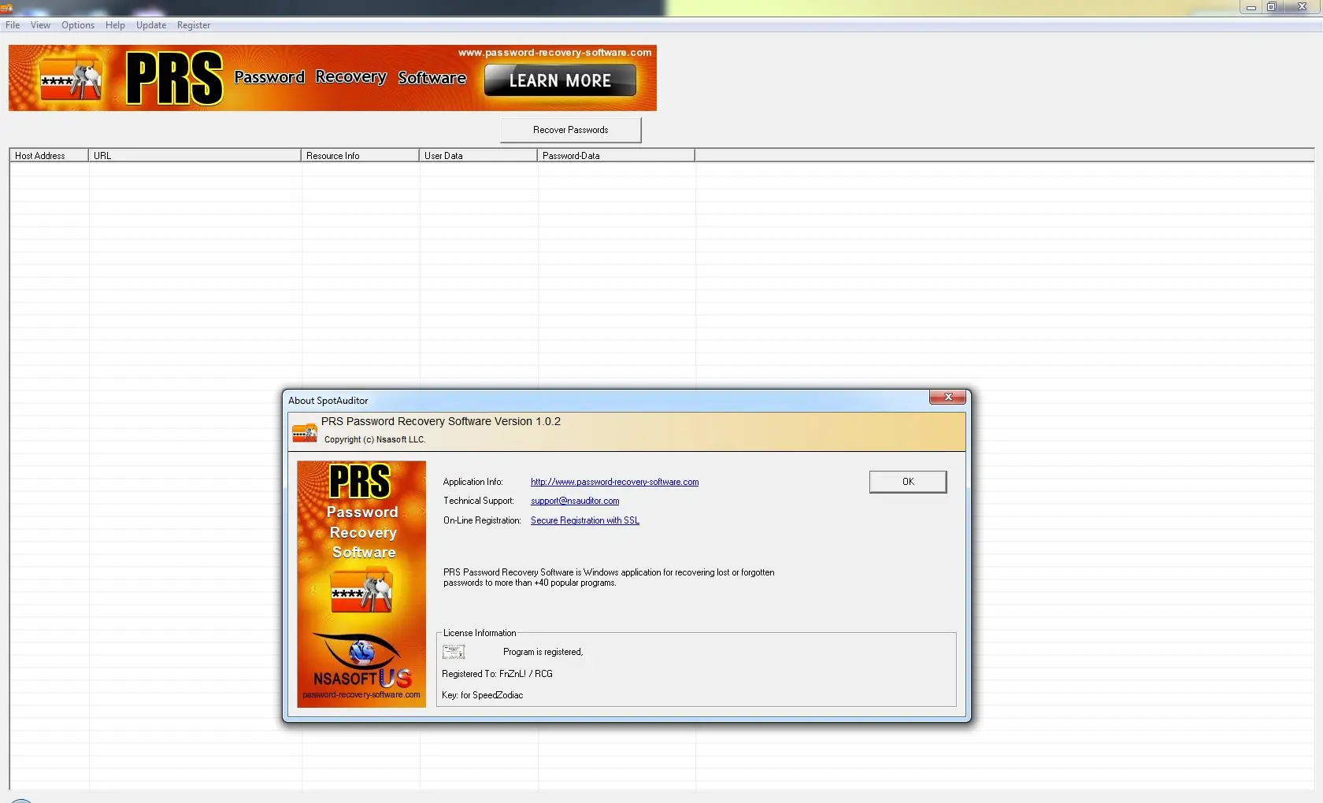1323x803 pixels.
Task: Click the LEARN MORE banner button
Action: coord(560,80)
